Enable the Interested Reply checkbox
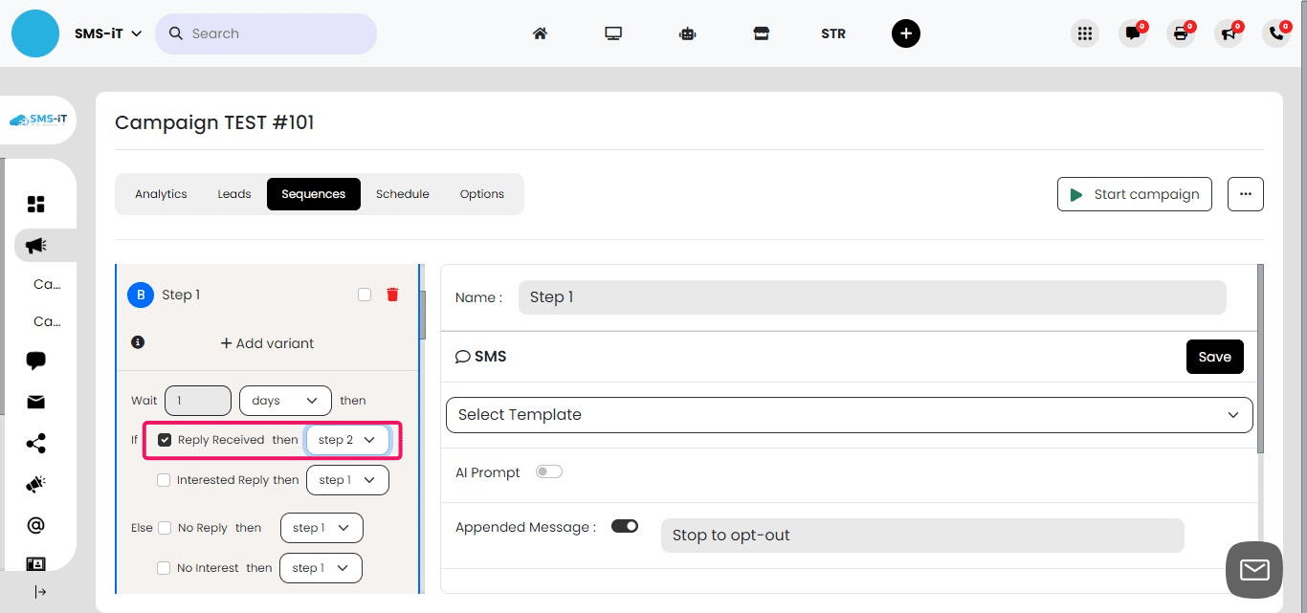Image resolution: width=1307 pixels, height=613 pixels. [164, 480]
